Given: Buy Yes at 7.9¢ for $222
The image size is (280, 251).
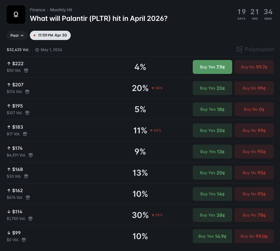Looking at the screenshot, I should 212,67.
